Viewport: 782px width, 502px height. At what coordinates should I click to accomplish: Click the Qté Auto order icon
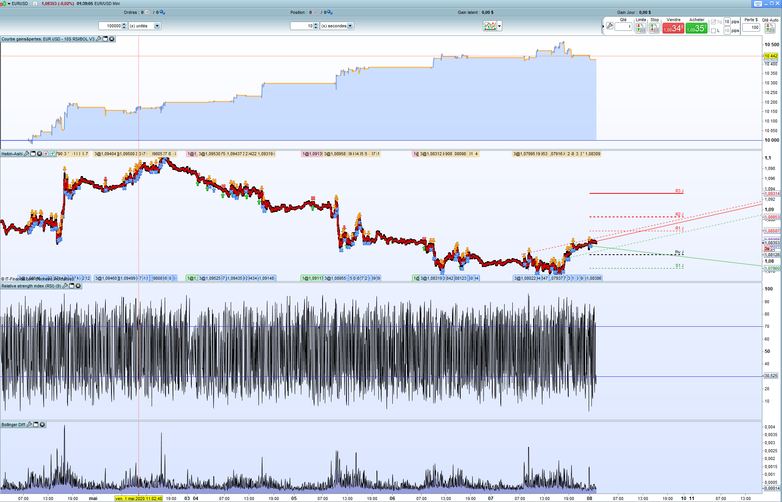pos(770,28)
